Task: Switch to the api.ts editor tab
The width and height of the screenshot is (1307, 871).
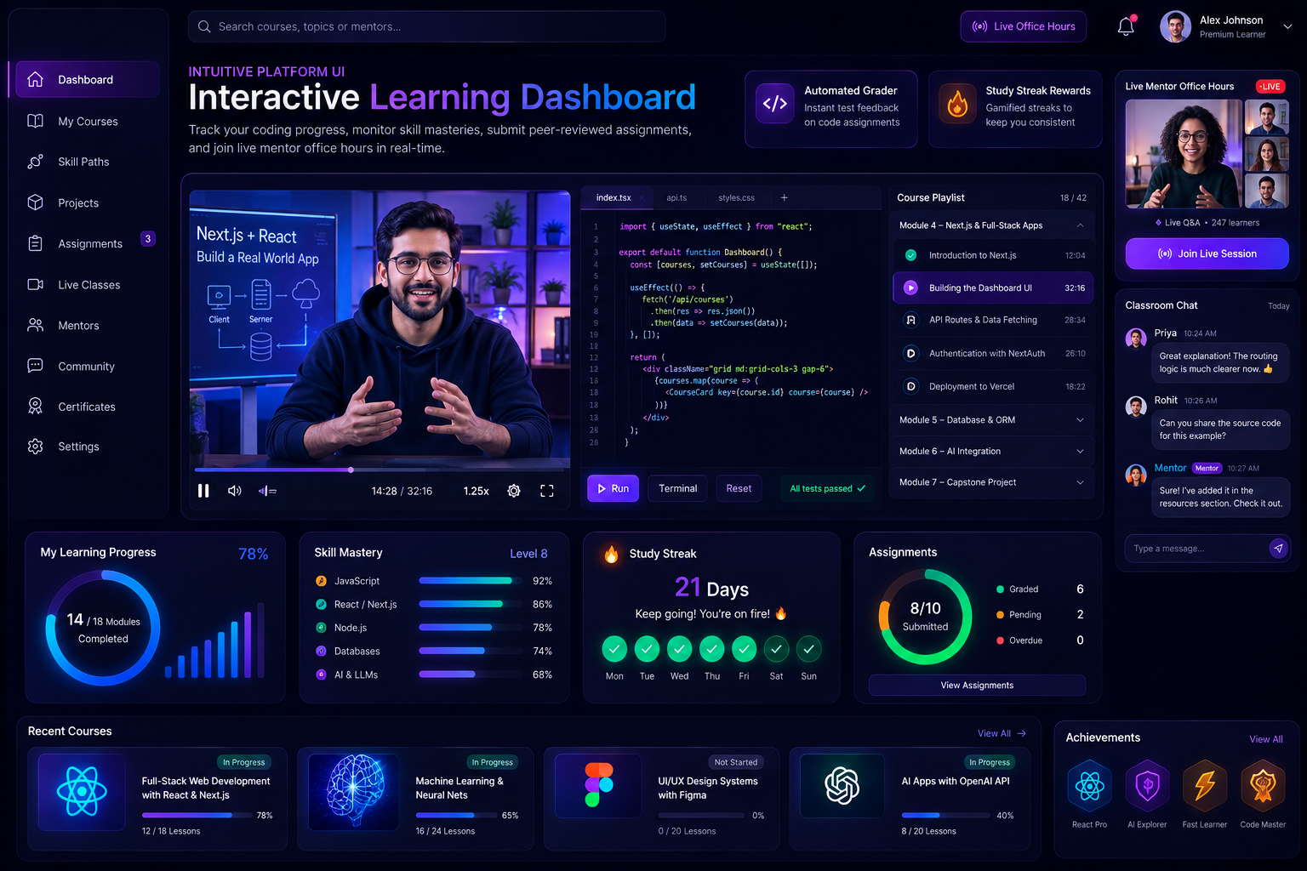Action: point(676,197)
